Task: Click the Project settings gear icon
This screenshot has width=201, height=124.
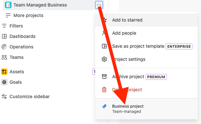Action: pyautogui.click(x=104, y=59)
